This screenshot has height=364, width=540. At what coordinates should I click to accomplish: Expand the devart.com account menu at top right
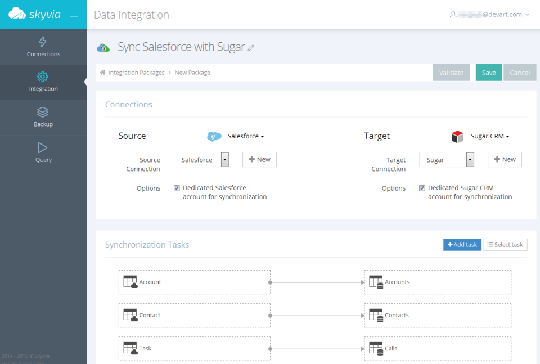(x=490, y=14)
